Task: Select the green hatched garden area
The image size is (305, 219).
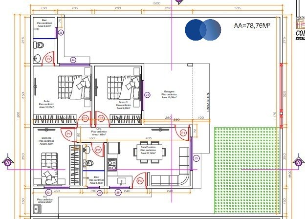Action: tap(247, 170)
